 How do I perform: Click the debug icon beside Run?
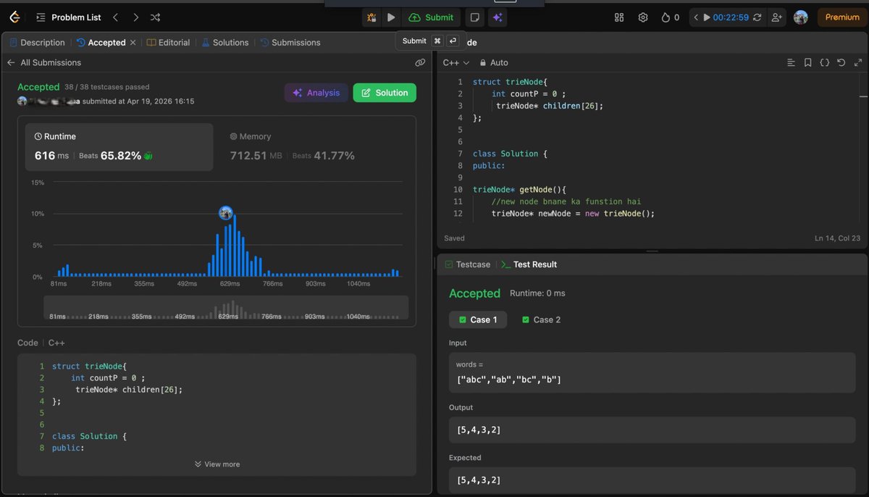tap(371, 17)
